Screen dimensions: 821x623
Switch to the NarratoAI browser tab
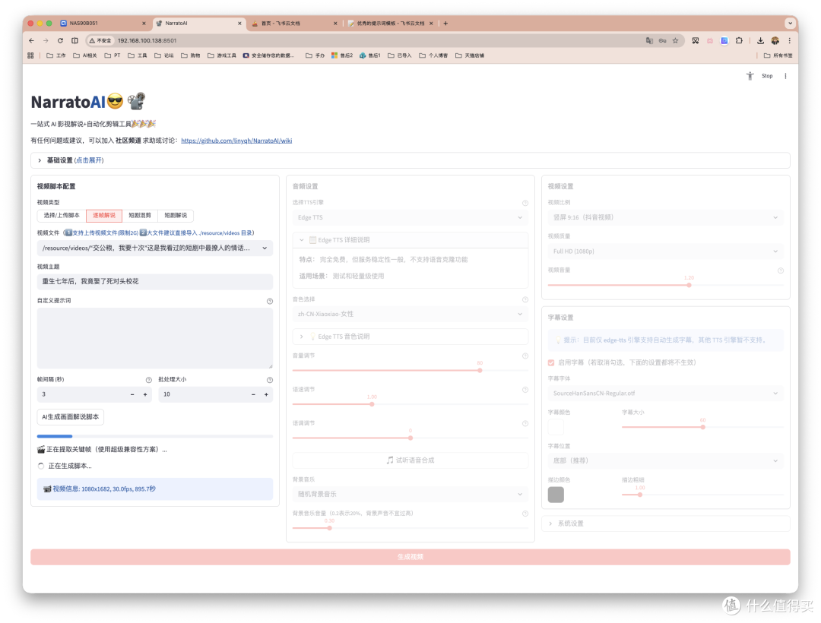point(199,24)
